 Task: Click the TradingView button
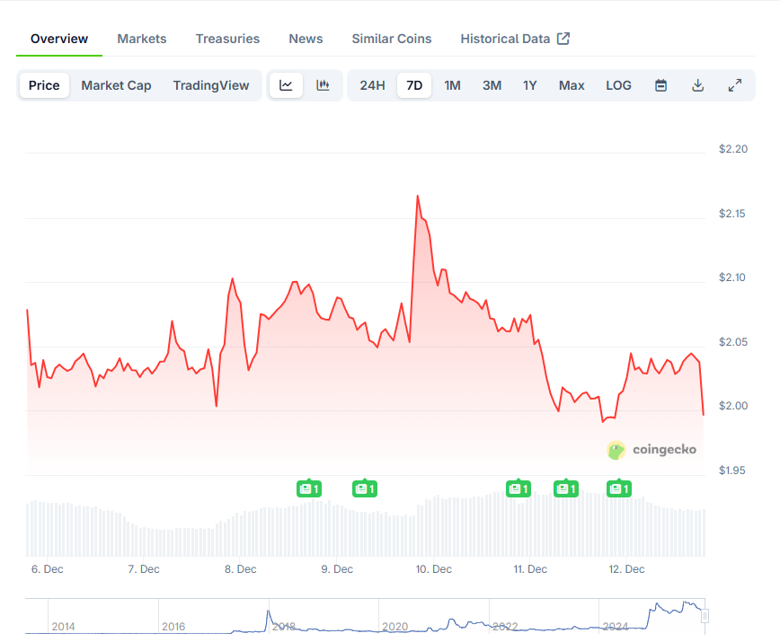tap(211, 84)
